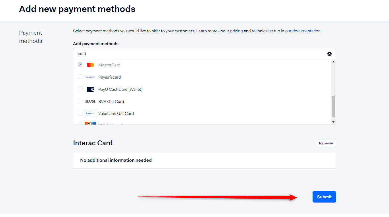The width and height of the screenshot is (389, 217).
Task: Submit the new payment methods
Action: tap(324, 197)
